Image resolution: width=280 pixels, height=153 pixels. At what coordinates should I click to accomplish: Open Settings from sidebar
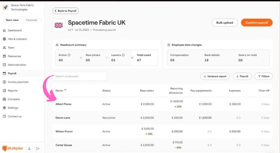click(13, 108)
